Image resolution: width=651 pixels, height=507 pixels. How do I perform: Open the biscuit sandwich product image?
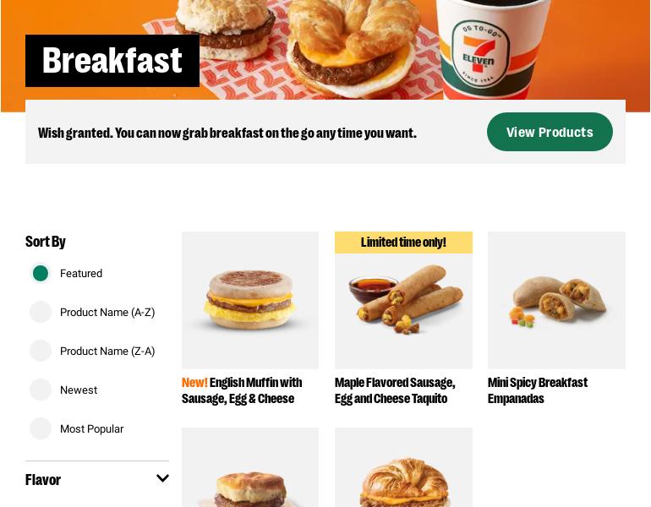[x=250, y=467]
